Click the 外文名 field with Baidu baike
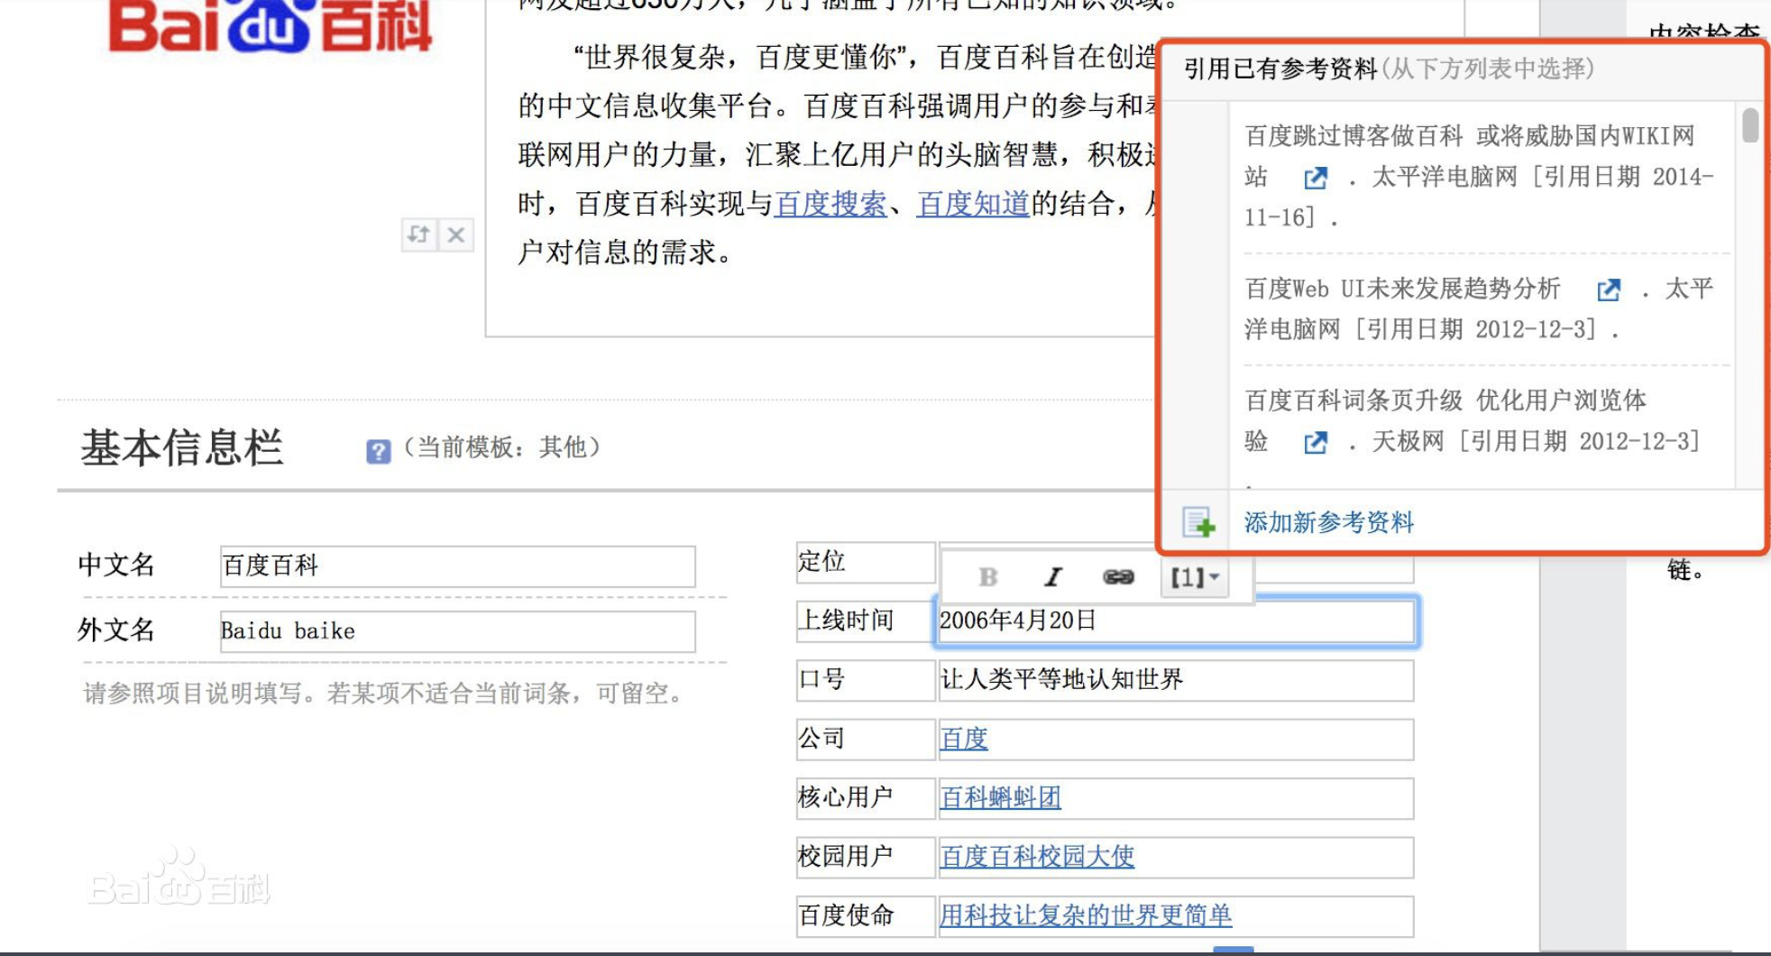The height and width of the screenshot is (956, 1771). [x=458, y=631]
